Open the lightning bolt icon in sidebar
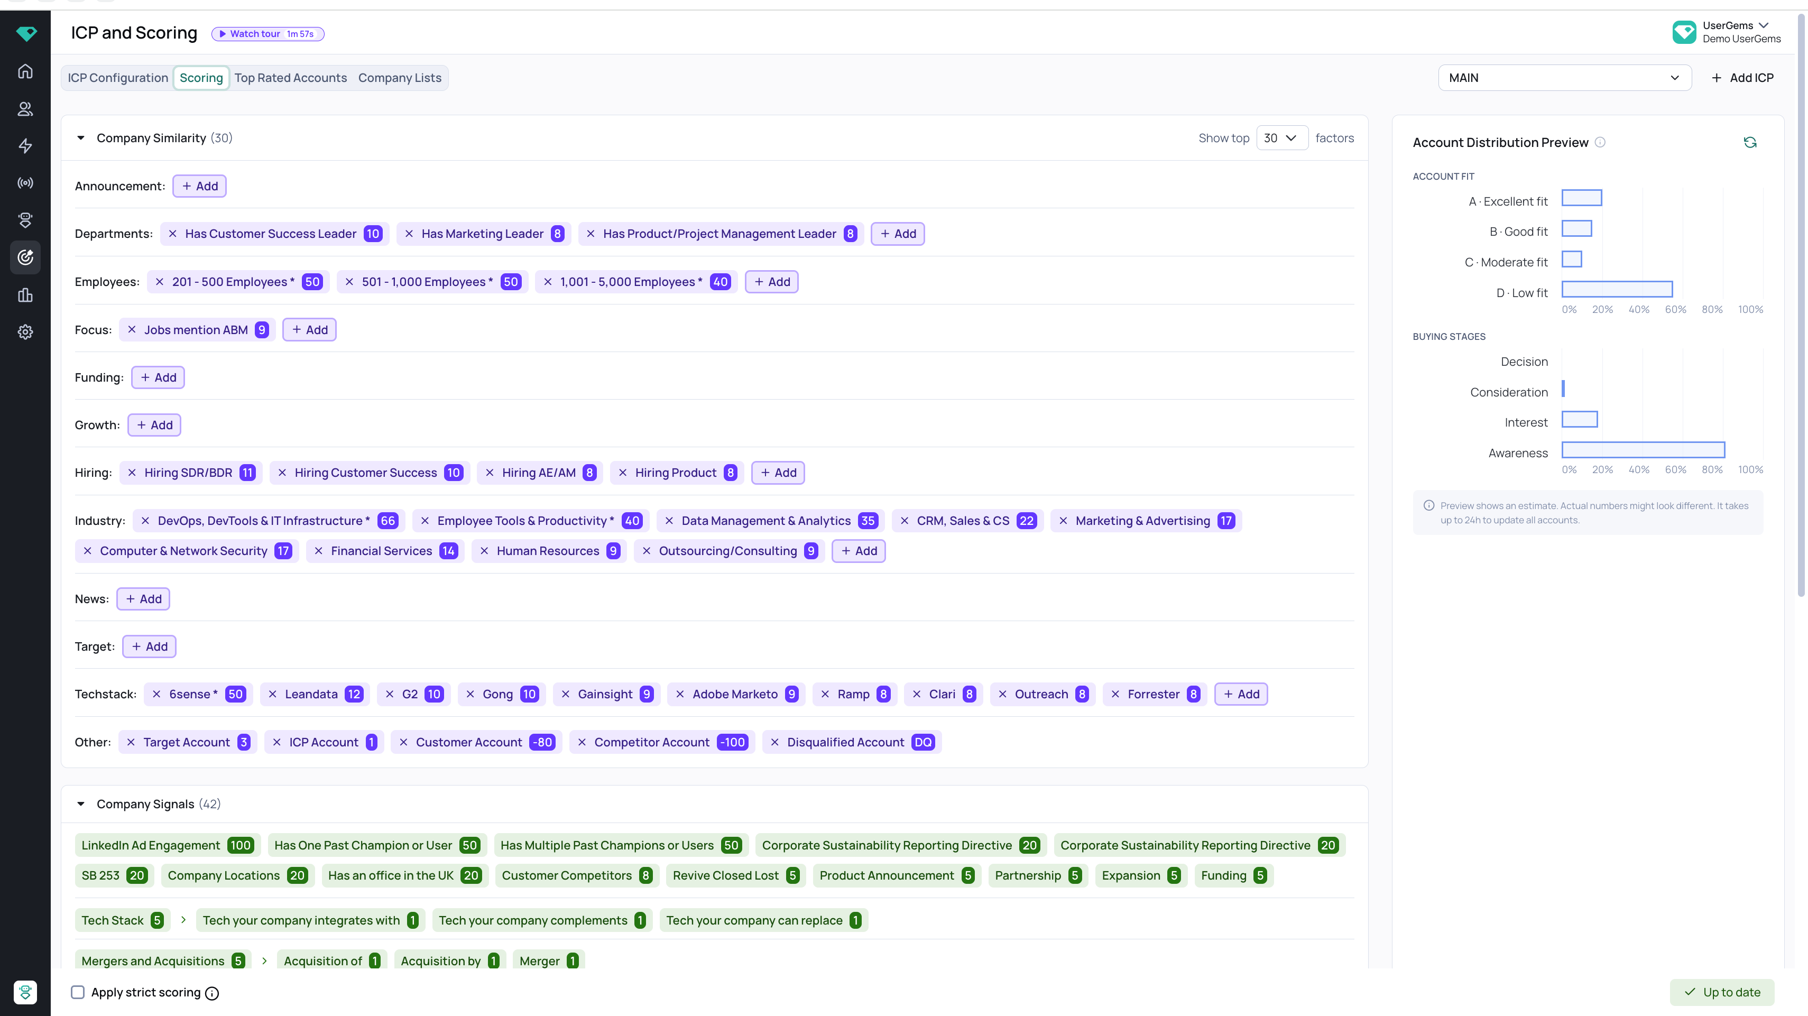 tap(25, 146)
